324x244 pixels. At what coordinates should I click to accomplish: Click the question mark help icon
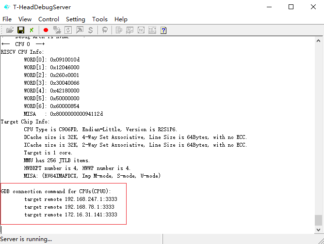coord(163,30)
